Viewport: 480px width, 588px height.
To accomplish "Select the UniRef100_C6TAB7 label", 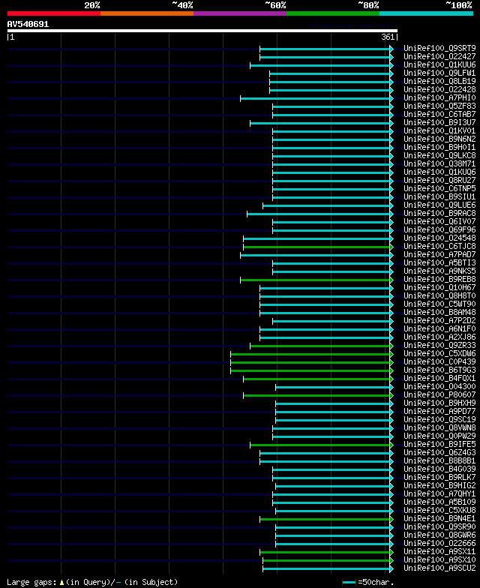I will 439,114.
